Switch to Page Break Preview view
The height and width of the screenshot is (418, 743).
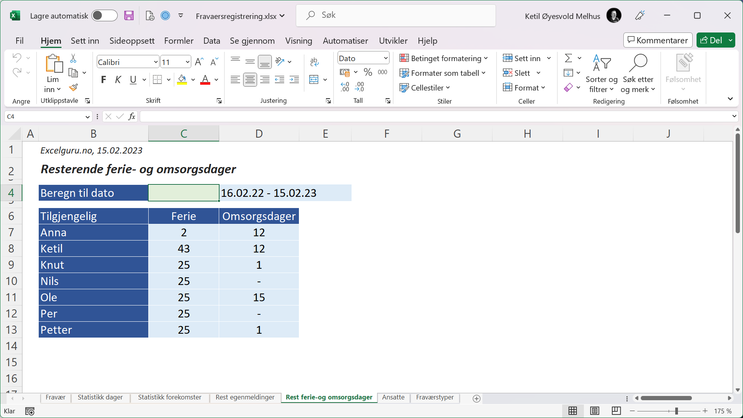coord(616,411)
